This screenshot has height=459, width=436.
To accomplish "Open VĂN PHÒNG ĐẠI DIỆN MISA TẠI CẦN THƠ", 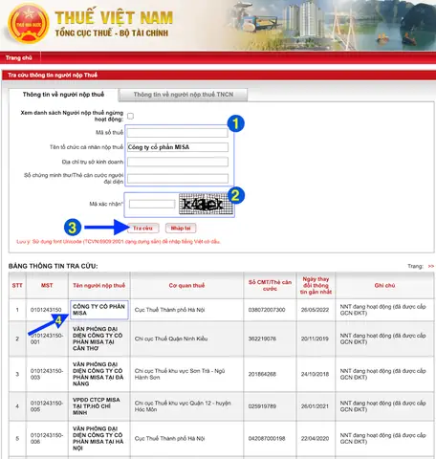I will pyautogui.click(x=98, y=339).
